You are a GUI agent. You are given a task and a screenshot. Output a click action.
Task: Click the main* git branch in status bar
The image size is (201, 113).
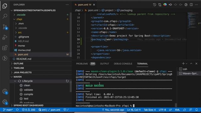tap(8, 110)
